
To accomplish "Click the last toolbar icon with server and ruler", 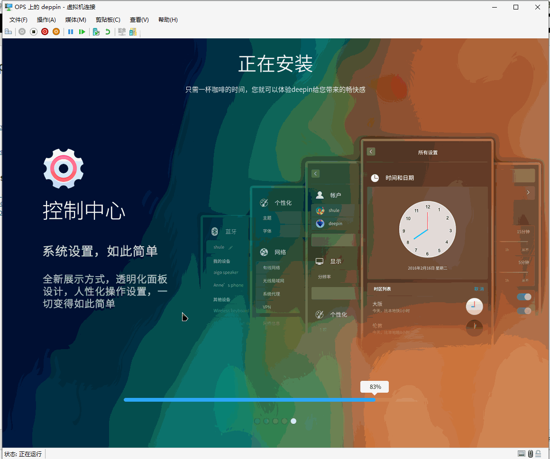I will click(133, 32).
